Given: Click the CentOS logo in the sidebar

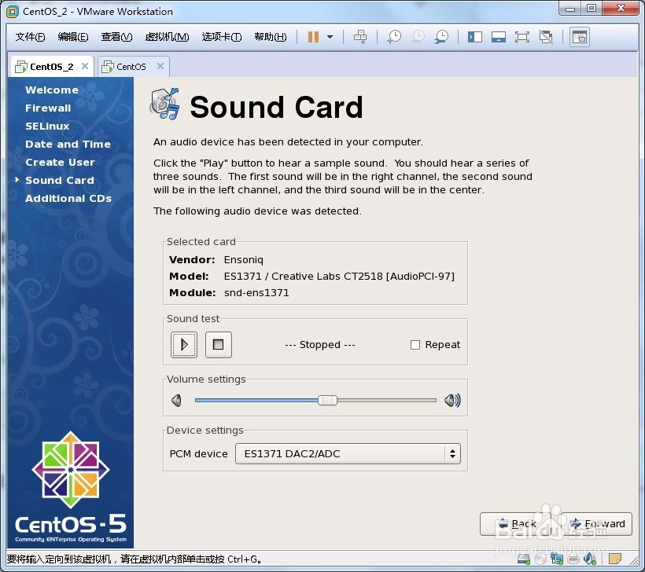Looking at the screenshot, I should click(71, 470).
